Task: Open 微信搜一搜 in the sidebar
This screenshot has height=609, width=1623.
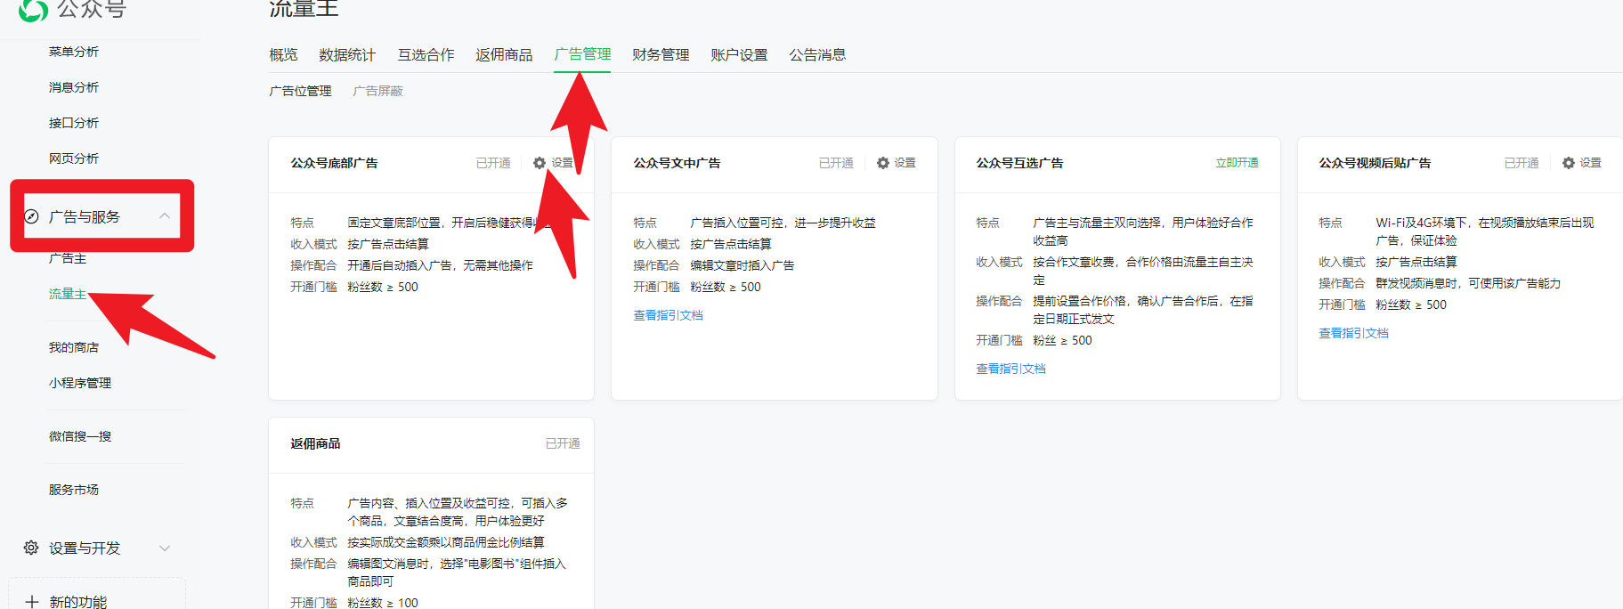Action: pyautogui.click(x=80, y=436)
